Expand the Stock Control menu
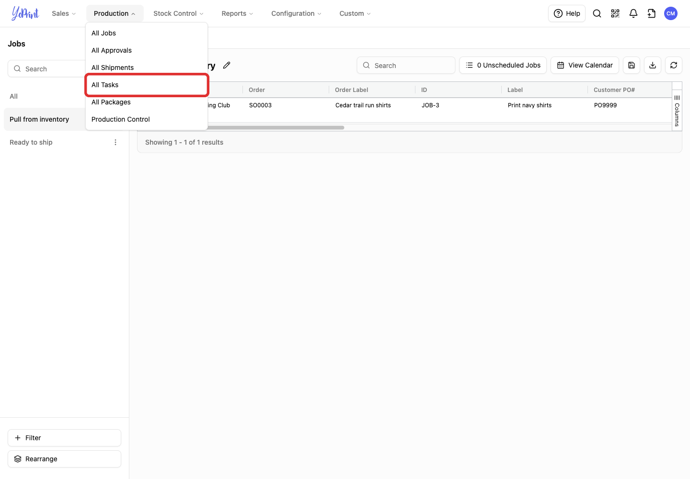The height and width of the screenshot is (479, 690). point(178,13)
